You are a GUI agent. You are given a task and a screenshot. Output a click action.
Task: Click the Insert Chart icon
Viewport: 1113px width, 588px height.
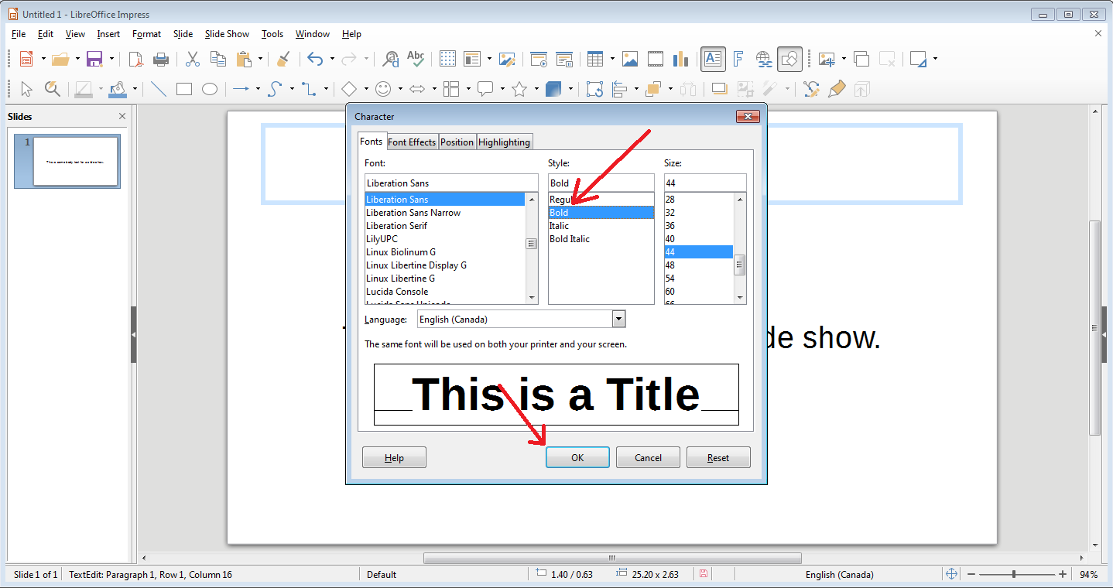tap(681, 59)
